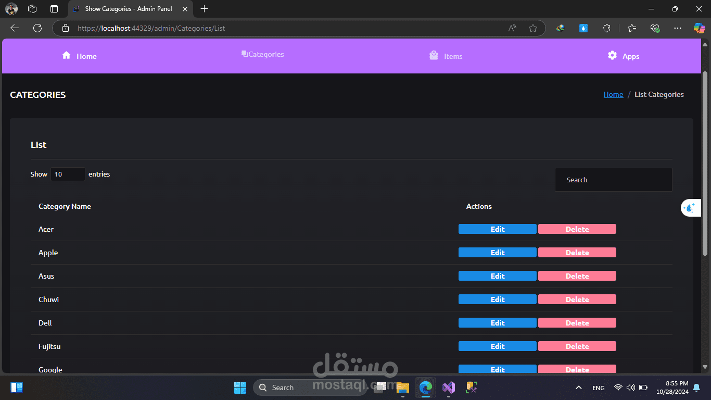Click the List Categories breadcrumb text
Viewport: 711px width, 400px height.
pyautogui.click(x=659, y=94)
